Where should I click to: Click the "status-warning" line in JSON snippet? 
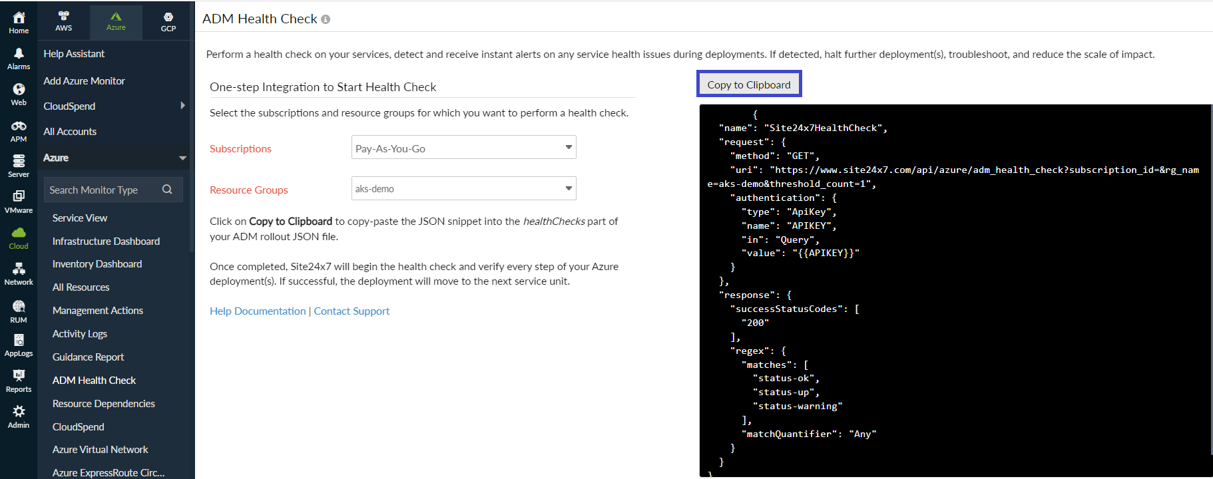click(x=798, y=406)
